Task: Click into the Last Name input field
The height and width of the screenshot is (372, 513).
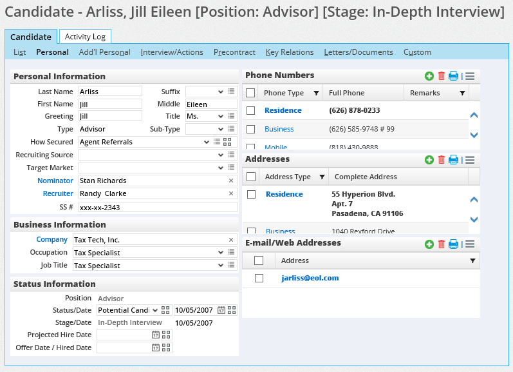Action: click(x=110, y=92)
